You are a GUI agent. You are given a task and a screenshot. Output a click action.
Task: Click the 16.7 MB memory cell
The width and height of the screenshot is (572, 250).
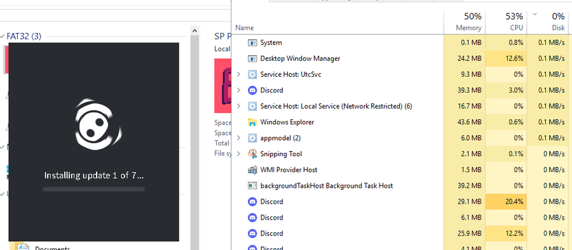point(465,106)
